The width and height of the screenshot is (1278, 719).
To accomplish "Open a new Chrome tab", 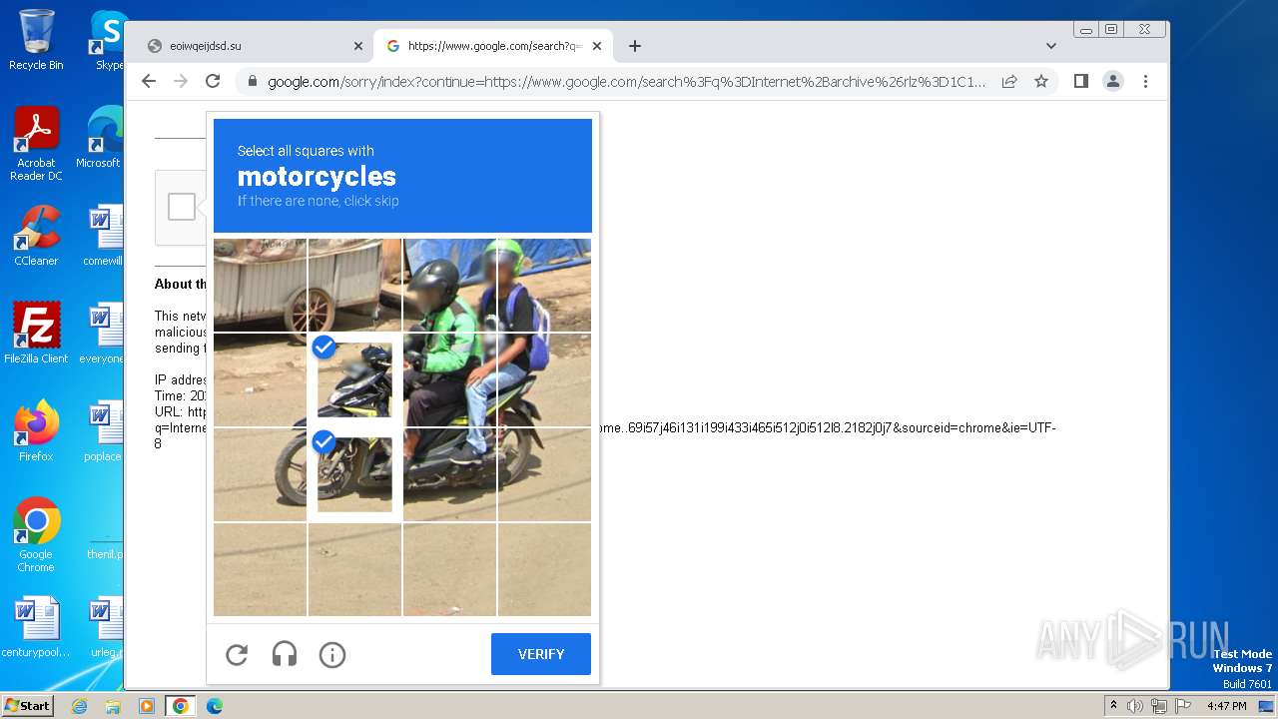I will pyautogui.click(x=635, y=46).
